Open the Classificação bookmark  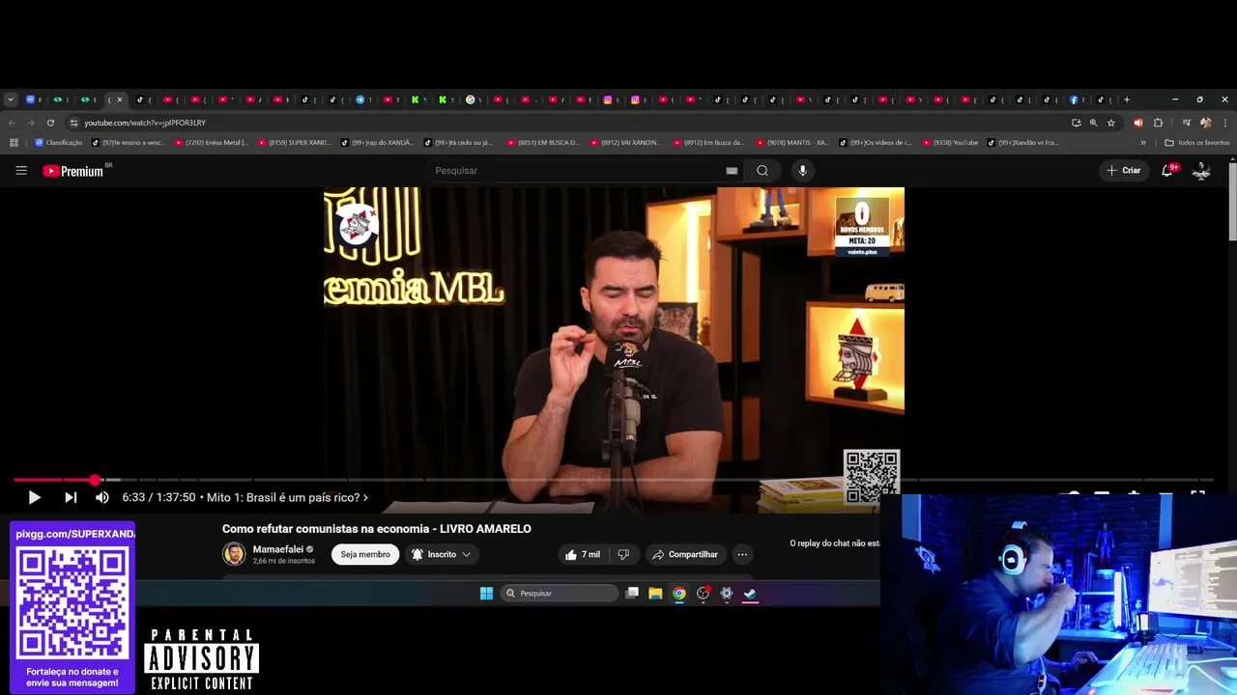(x=58, y=143)
